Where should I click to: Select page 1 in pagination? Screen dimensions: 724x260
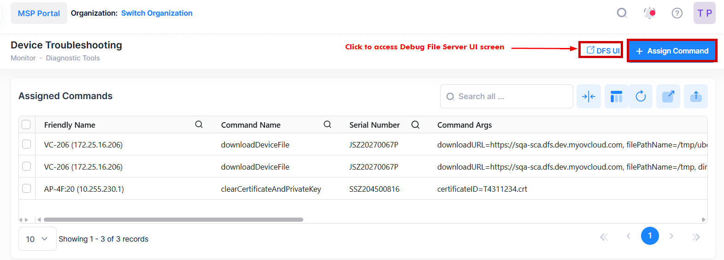point(650,236)
